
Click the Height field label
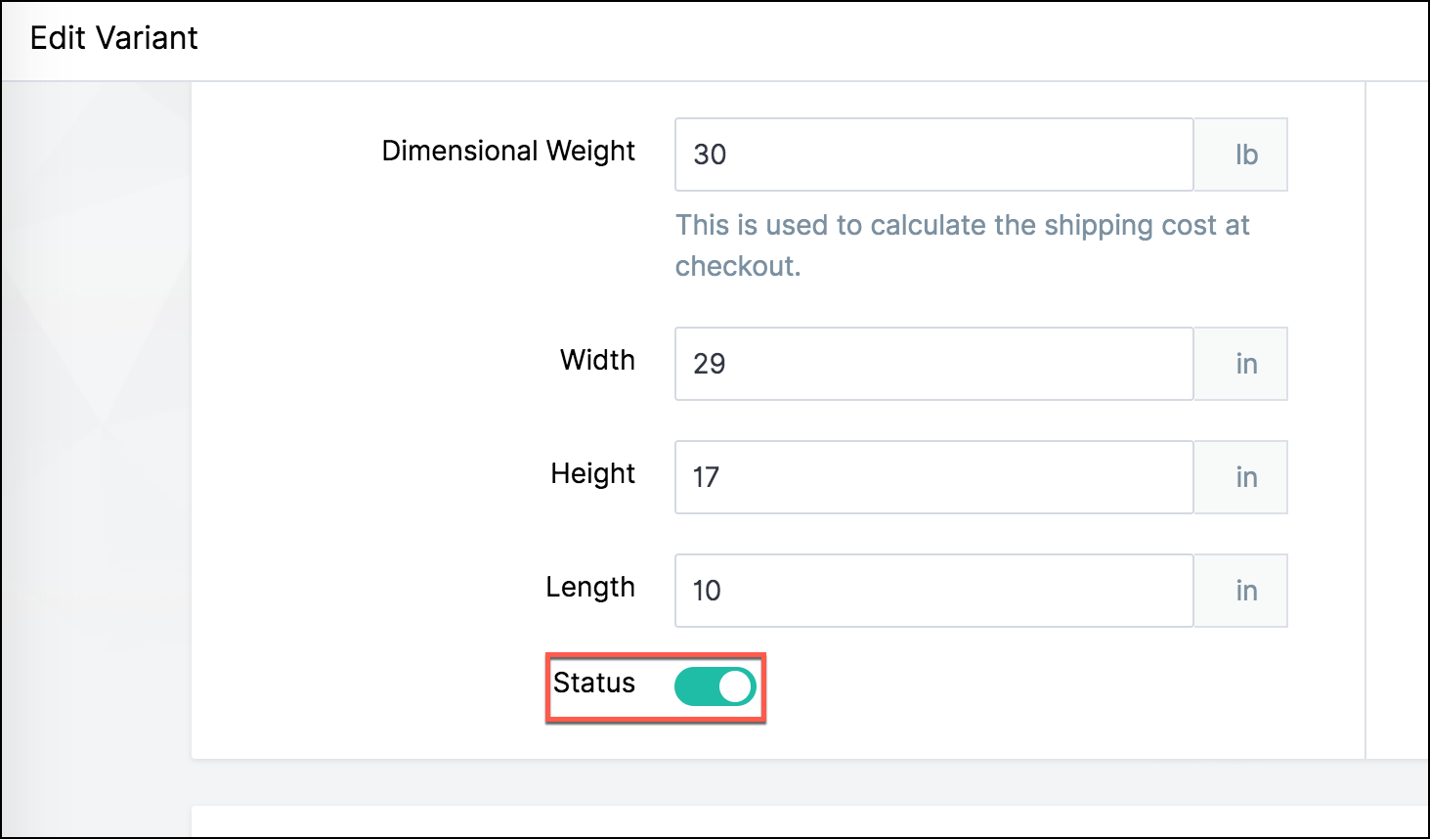pyautogui.click(x=592, y=473)
